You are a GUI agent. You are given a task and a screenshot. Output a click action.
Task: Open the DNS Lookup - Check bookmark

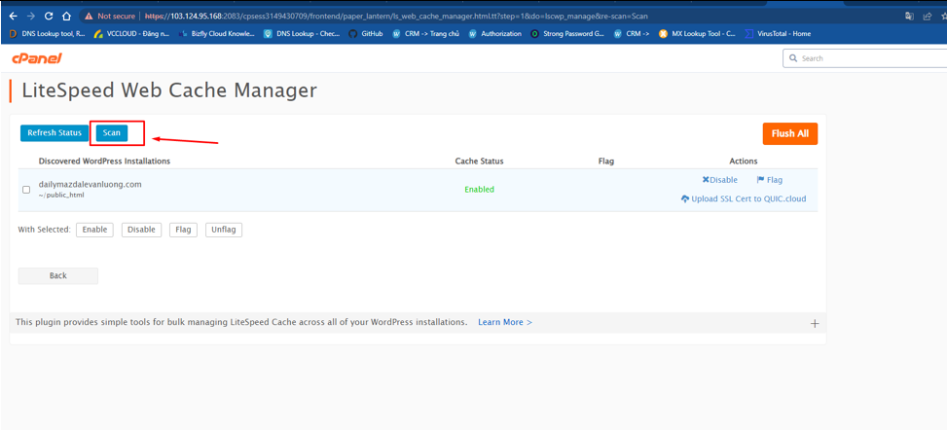(x=302, y=34)
